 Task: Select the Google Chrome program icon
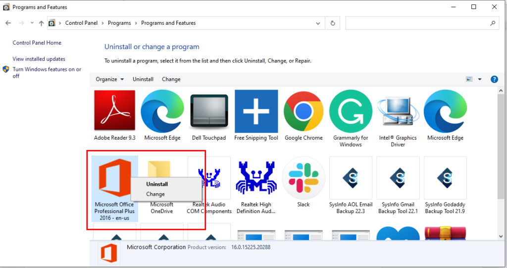304,111
